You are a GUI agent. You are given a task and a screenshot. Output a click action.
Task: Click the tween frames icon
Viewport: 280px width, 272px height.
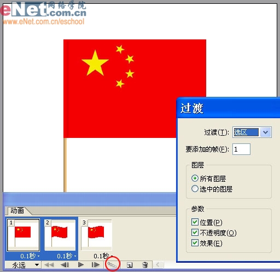112,264
